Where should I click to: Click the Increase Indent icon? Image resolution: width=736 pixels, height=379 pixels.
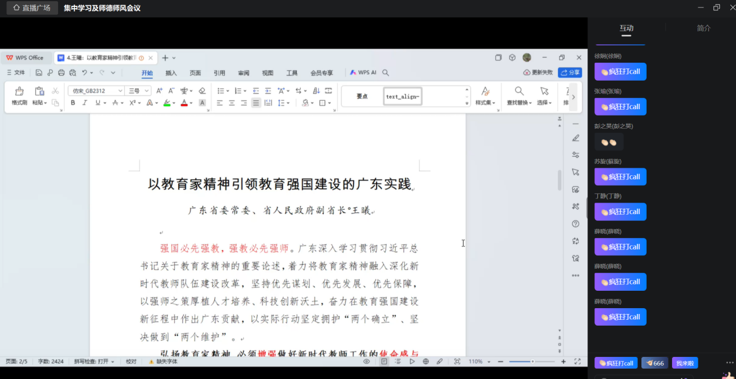[268, 91]
